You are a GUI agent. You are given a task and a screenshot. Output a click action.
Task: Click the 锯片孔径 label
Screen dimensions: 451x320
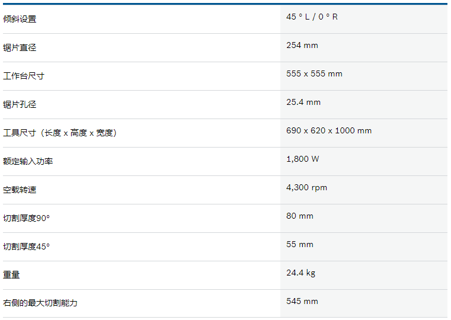(x=20, y=104)
